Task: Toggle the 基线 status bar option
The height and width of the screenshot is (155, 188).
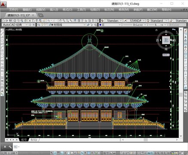Action: click(158, 153)
